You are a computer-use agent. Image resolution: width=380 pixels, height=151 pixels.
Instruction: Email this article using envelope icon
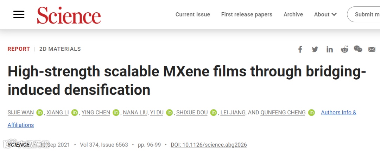click(x=372, y=49)
